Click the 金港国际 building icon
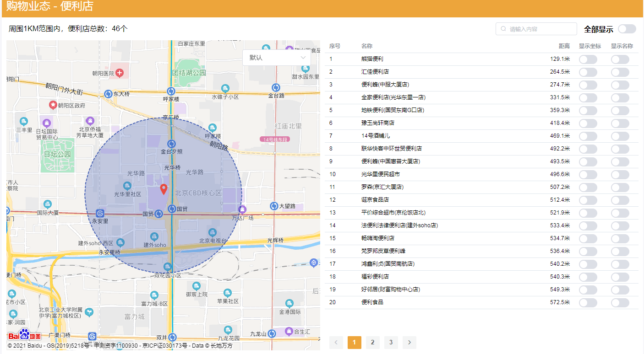 click(289, 303)
